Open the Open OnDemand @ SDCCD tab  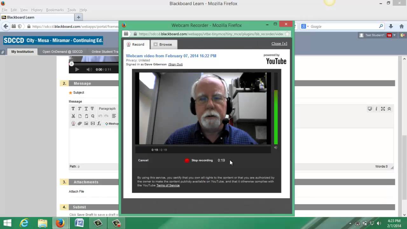(63, 52)
